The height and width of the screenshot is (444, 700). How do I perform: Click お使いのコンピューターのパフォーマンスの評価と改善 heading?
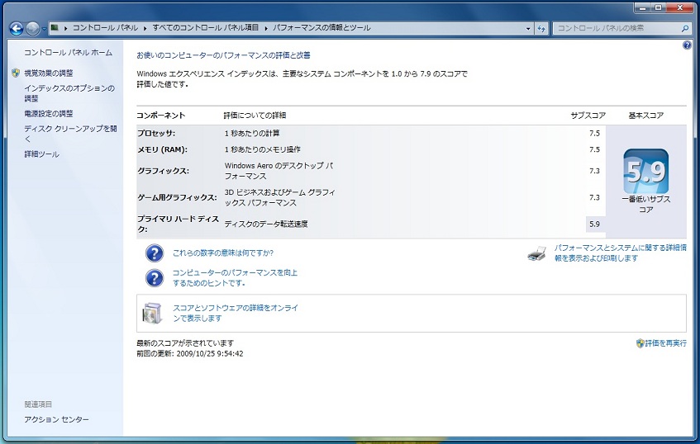224,55
